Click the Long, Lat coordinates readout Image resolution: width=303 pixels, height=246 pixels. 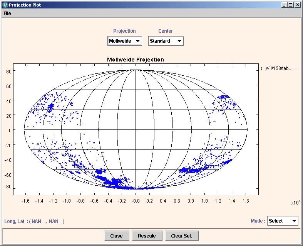(34, 221)
